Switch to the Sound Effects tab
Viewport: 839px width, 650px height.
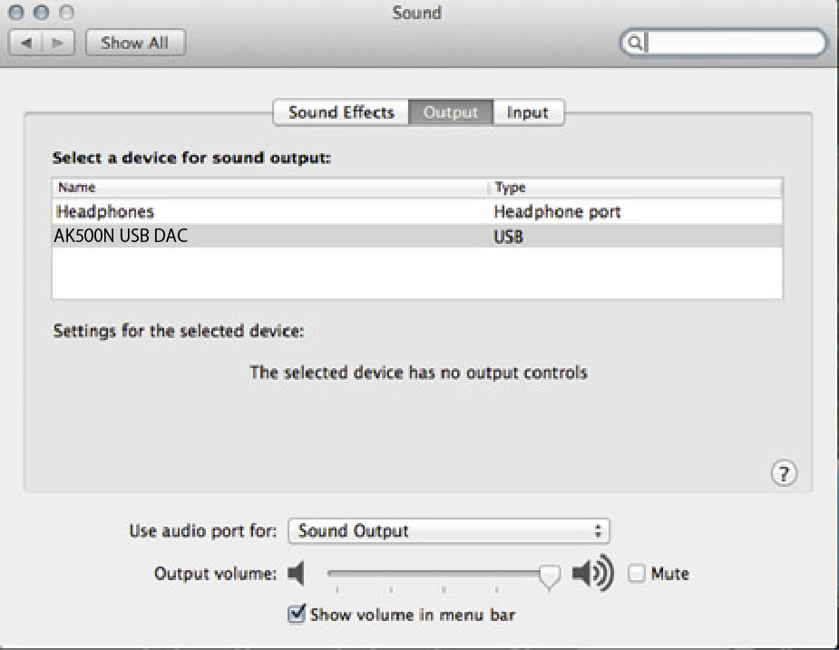[x=341, y=112]
